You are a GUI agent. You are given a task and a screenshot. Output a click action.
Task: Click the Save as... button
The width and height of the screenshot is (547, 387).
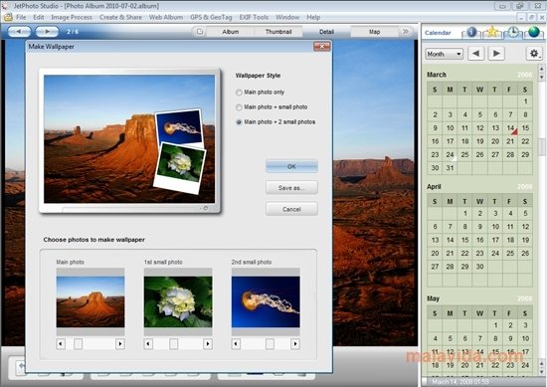pos(291,188)
